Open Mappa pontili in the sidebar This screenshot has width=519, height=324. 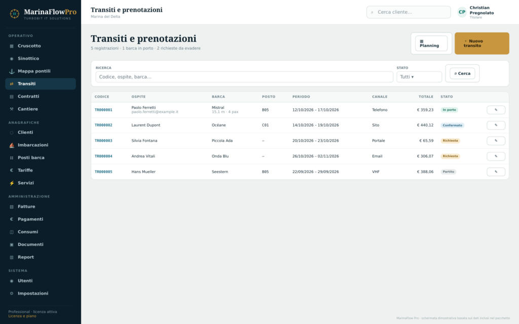(x=41, y=71)
